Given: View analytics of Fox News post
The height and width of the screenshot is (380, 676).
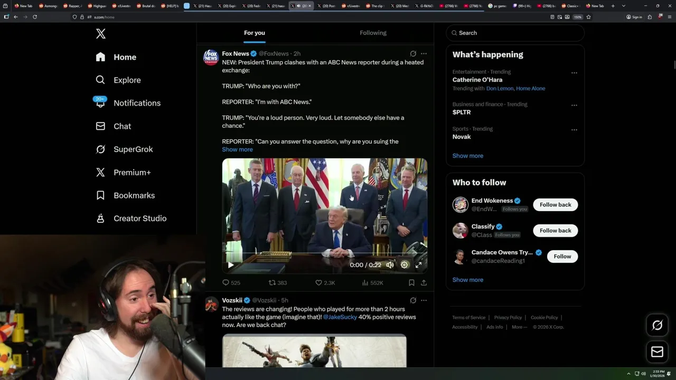Looking at the screenshot, I should pos(372,283).
